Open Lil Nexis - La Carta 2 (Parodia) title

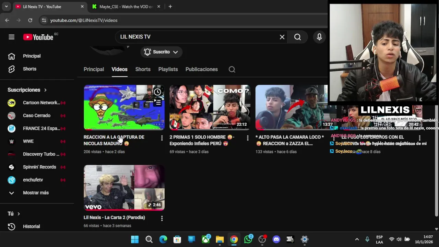[114, 217]
